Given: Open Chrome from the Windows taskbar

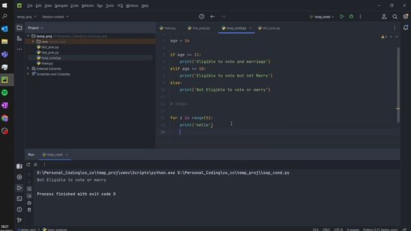Looking at the screenshot, I should 4,118.
